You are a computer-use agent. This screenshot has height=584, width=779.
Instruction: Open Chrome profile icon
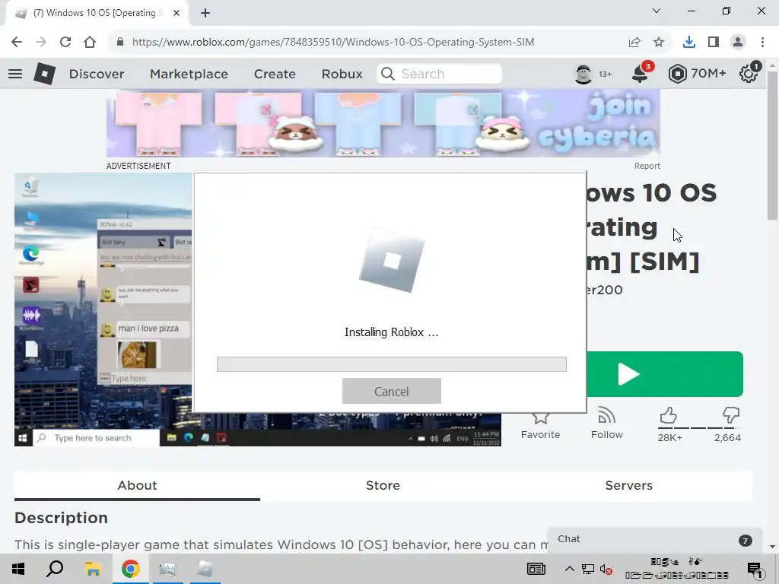(x=738, y=43)
